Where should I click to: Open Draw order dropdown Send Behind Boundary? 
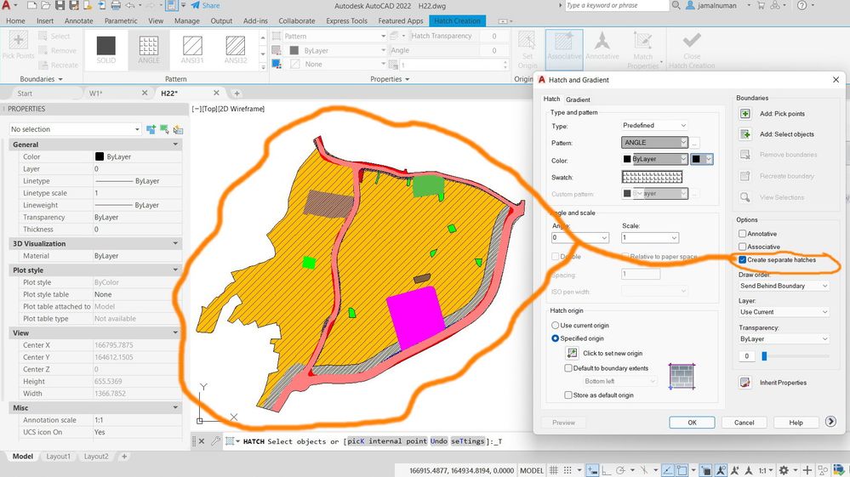point(784,286)
